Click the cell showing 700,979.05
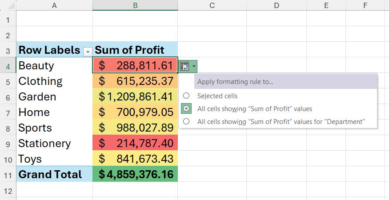The width and height of the screenshot is (389, 200). [135, 112]
